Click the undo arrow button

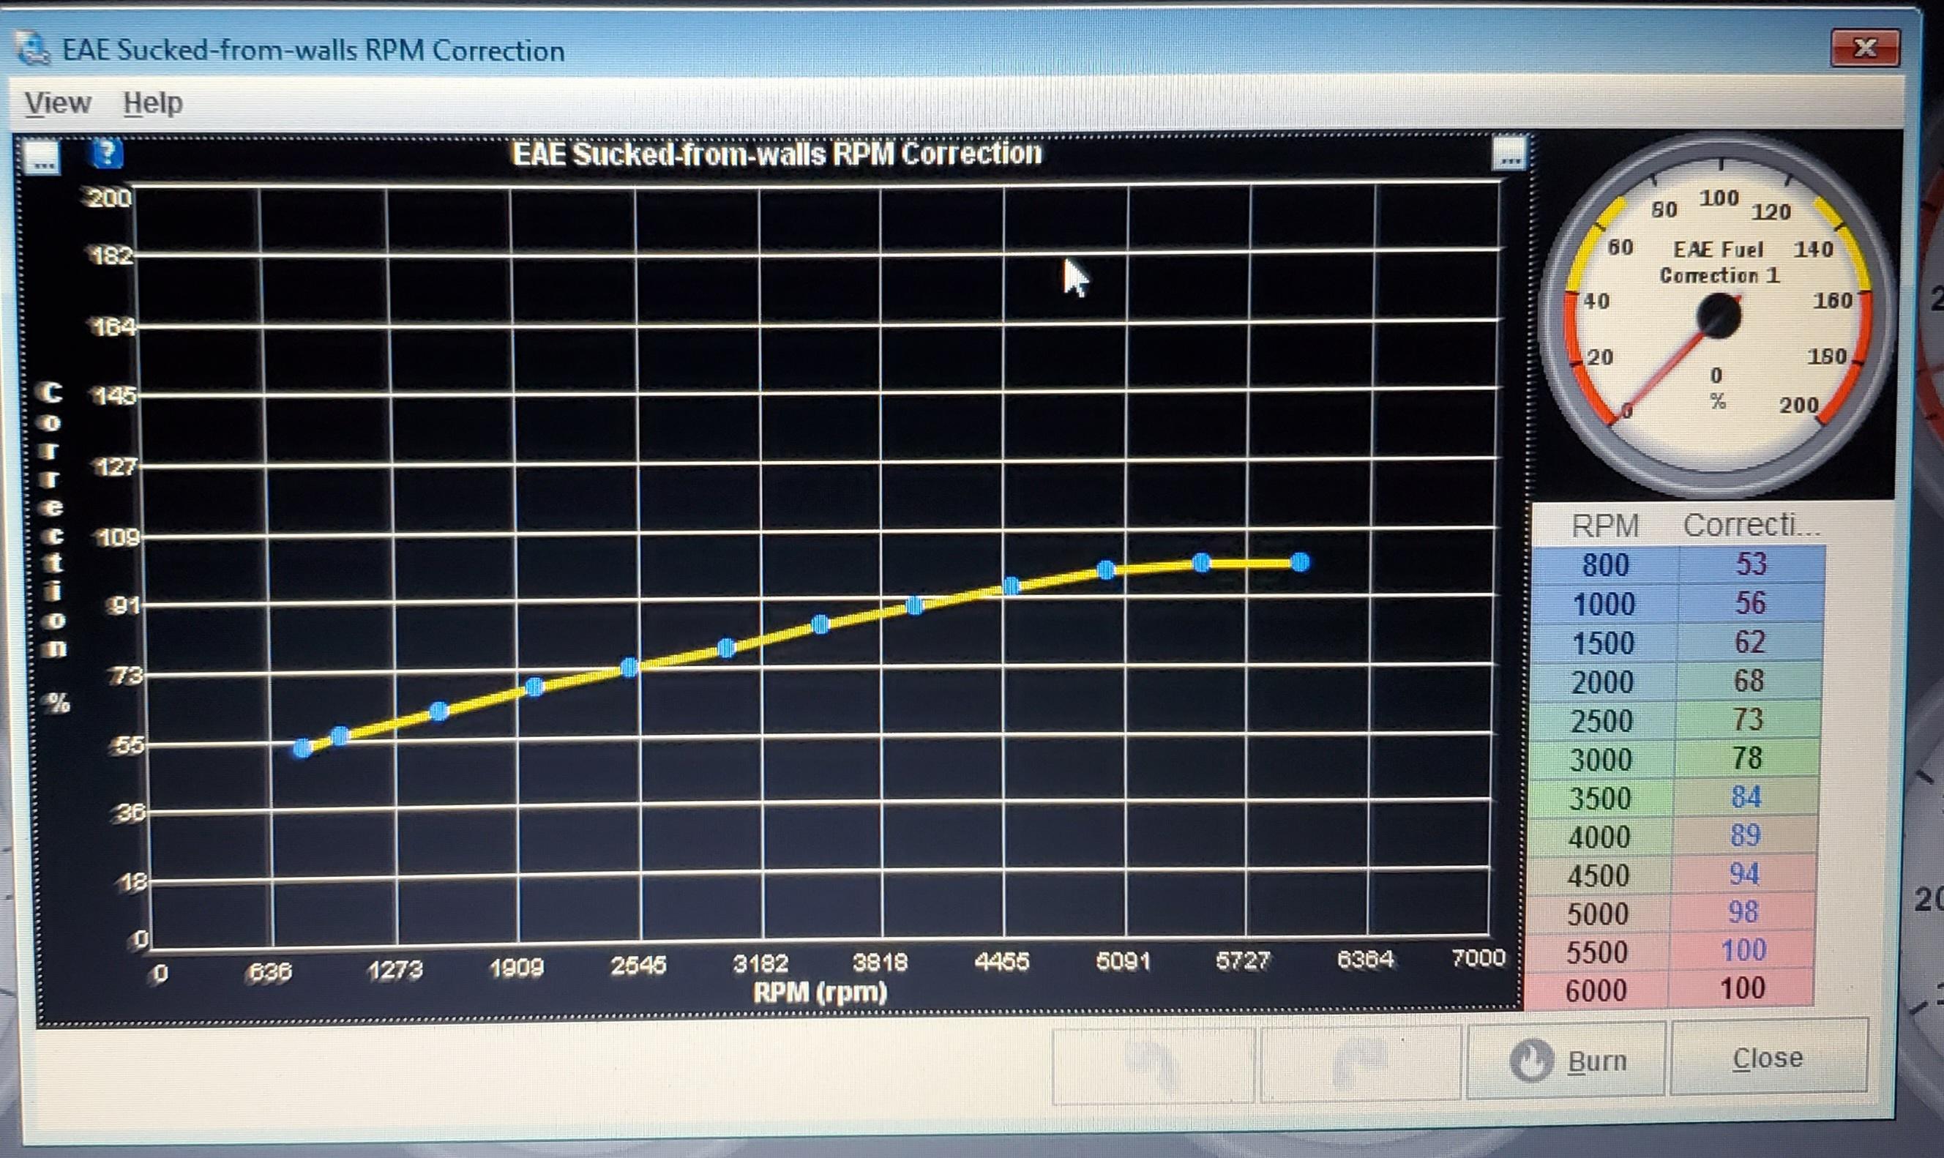[x=1153, y=1064]
